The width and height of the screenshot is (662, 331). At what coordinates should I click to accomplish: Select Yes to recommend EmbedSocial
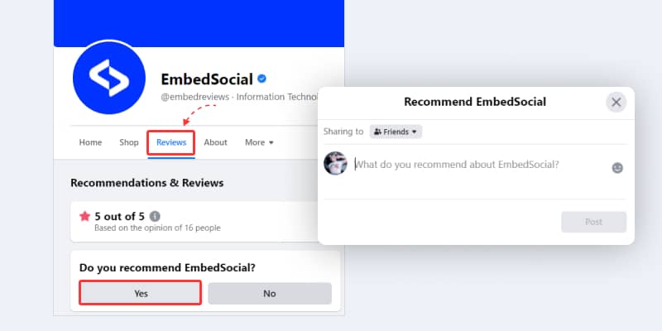(140, 293)
